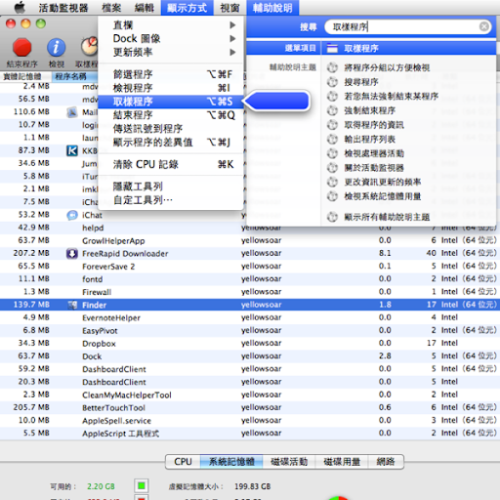Click help icon beside 強制結束程序
The width and height of the screenshot is (500, 500).
coord(332,110)
